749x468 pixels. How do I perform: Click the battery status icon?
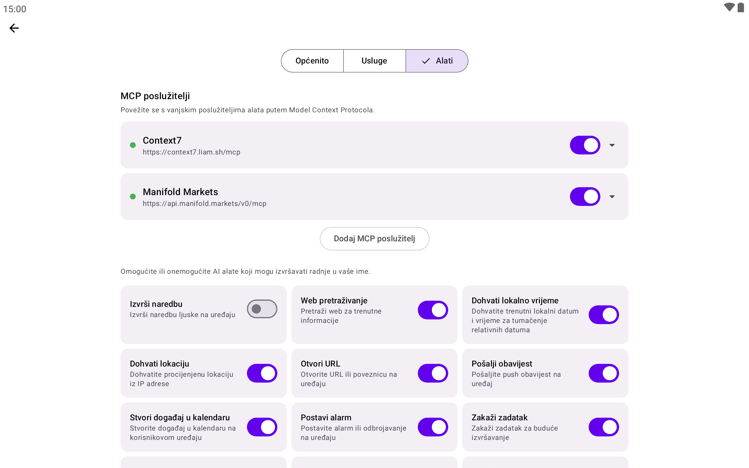tap(741, 7)
